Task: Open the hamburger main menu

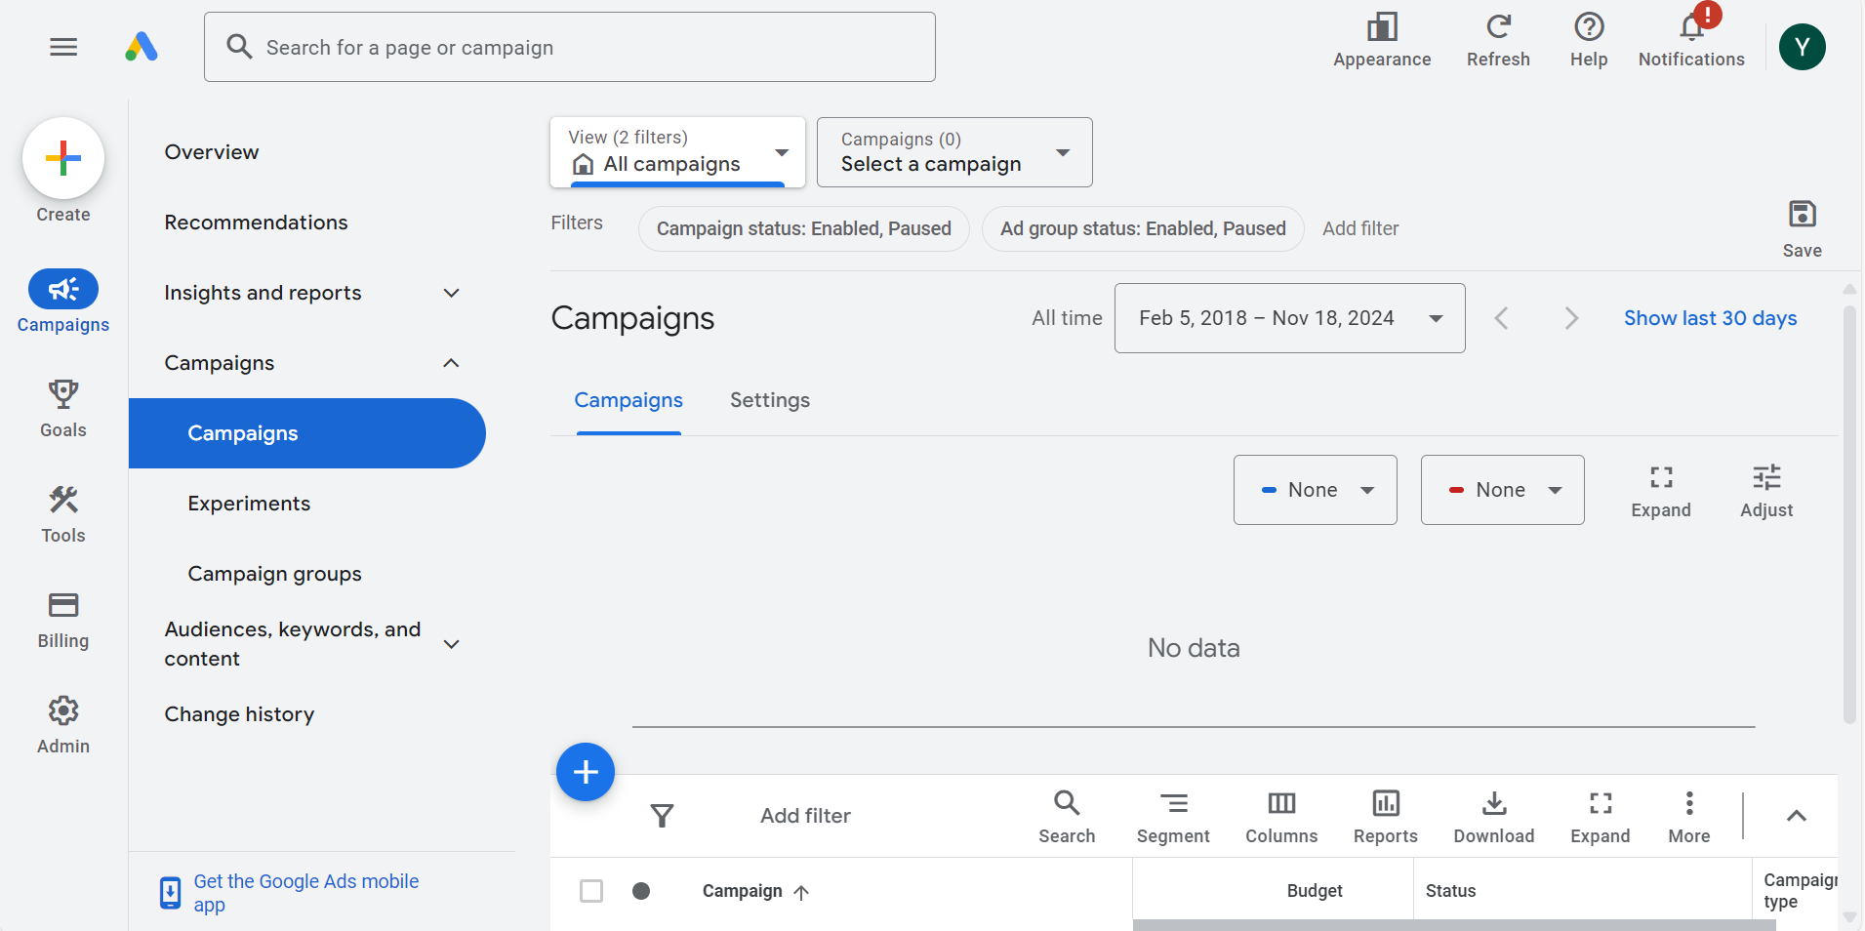Action: click(x=63, y=47)
